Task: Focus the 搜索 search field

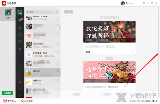Action: pyautogui.click(x=40, y=12)
